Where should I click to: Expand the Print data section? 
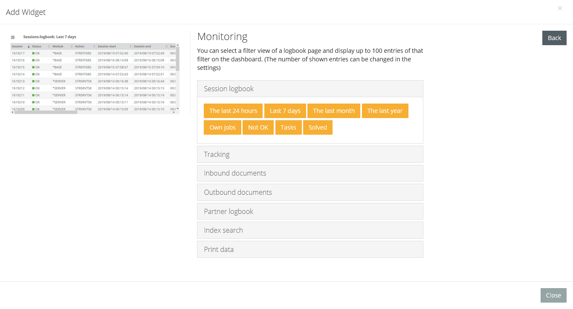pyautogui.click(x=310, y=249)
